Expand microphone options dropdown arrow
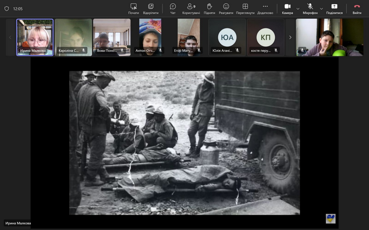 click(x=321, y=9)
